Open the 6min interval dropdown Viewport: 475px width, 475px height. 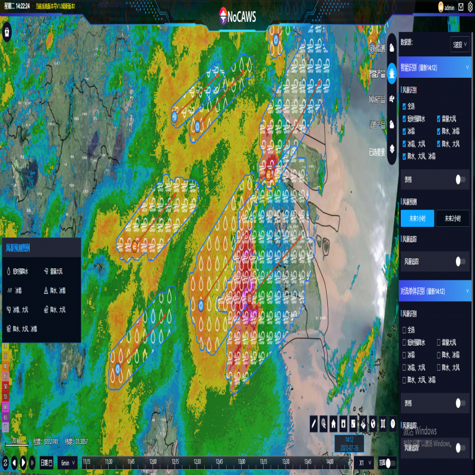(67, 463)
